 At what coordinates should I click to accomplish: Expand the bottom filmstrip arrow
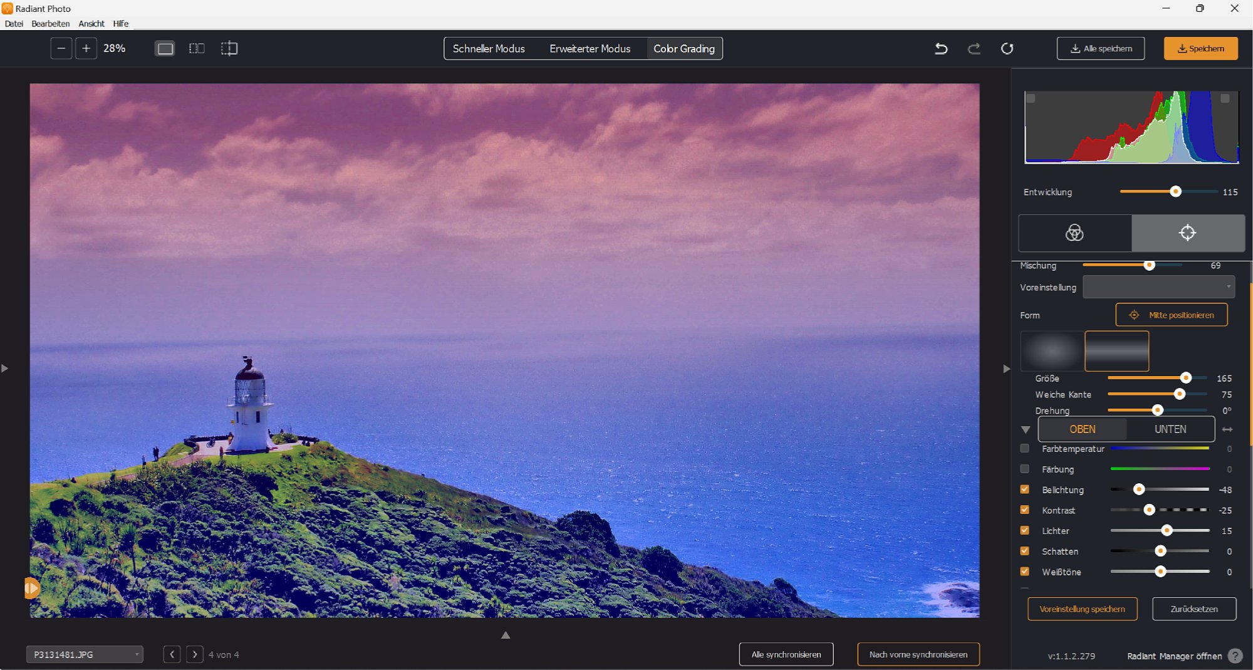506,635
